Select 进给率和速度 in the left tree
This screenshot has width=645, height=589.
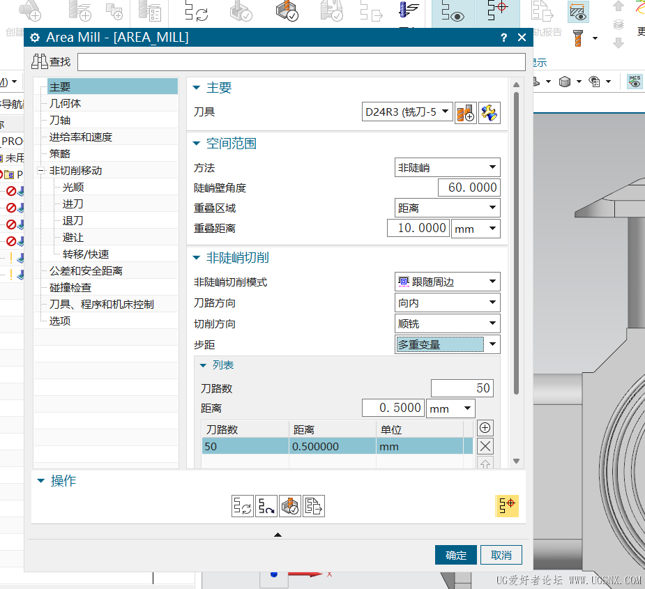80,137
